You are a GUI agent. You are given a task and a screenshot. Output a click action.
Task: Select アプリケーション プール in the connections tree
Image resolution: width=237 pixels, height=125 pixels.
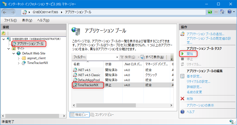point(30,44)
